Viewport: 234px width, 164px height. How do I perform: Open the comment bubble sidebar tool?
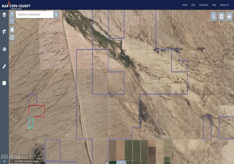[x=4, y=83]
